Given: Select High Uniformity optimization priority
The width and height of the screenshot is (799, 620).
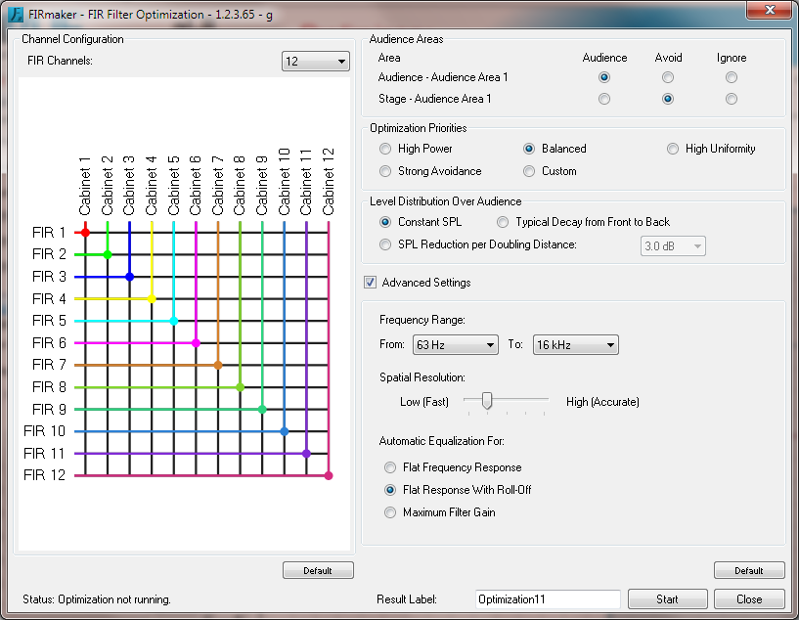Looking at the screenshot, I should pyautogui.click(x=673, y=149).
